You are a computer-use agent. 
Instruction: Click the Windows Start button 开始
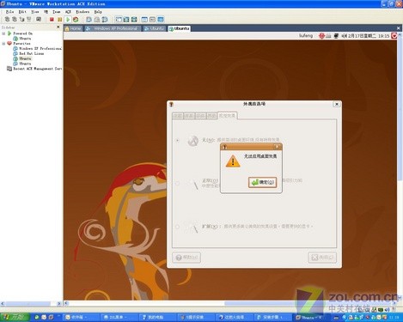tap(15, 317)
